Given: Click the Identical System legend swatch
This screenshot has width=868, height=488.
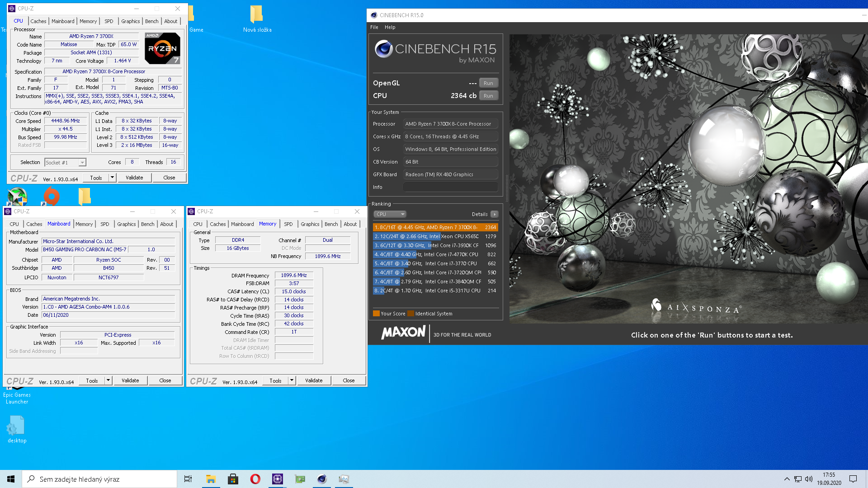Looking at the screenshot, I should pos(410,314).
